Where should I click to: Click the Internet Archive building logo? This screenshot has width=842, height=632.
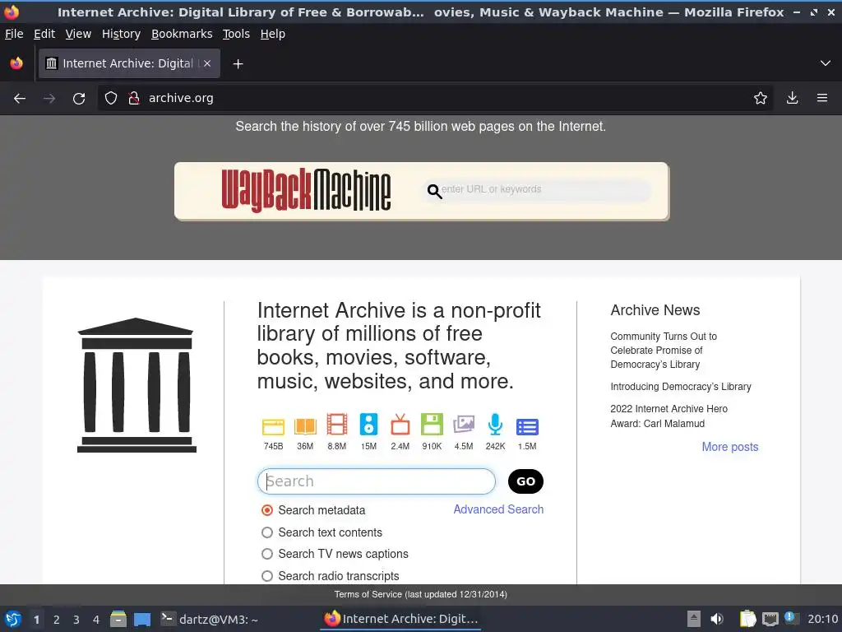[x=136, y=385]
